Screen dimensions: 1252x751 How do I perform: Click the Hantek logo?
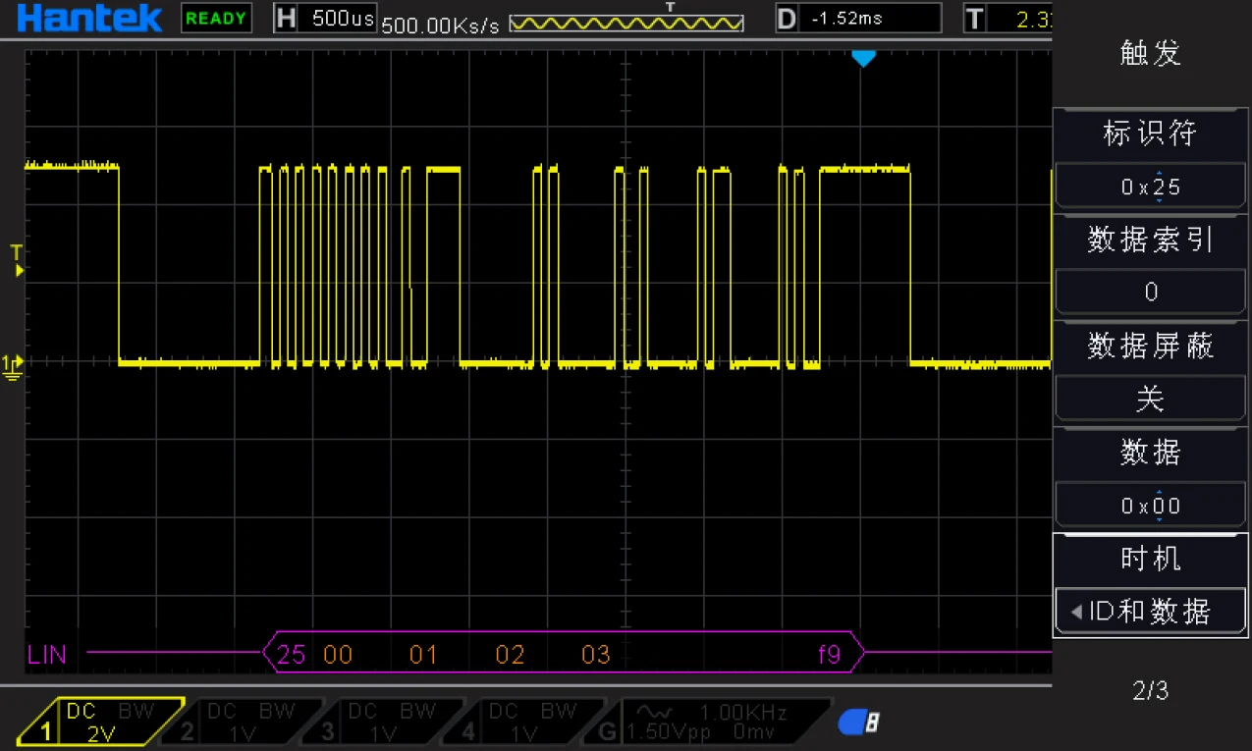tap(89, 18)
